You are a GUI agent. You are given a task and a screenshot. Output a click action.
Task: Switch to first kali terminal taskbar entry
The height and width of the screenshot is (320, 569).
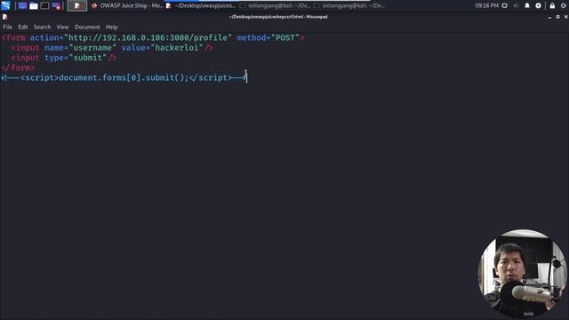pos(275,6)
